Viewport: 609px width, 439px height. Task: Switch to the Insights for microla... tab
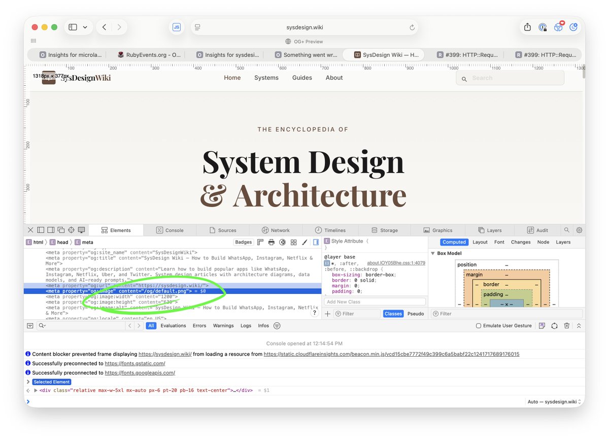click(71, 55)
